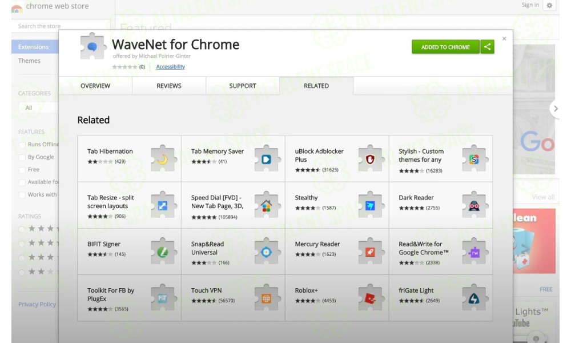
Task: Switch to the Overview tab
Action: tap(95, 86)
